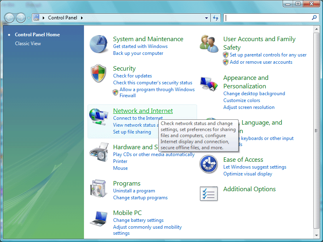
Task: Click Get started with Windows
Action: tap(140, 46)
